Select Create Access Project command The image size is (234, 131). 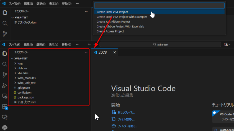click(159, 31)
